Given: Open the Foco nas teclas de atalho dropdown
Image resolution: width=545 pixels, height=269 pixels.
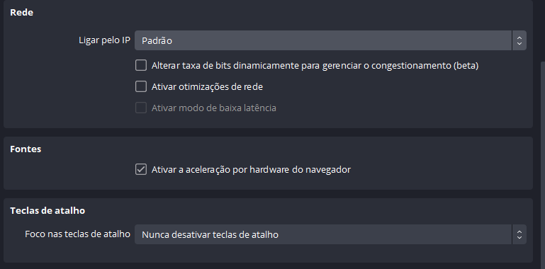Looking at the screenshot, I should (330, 234).
